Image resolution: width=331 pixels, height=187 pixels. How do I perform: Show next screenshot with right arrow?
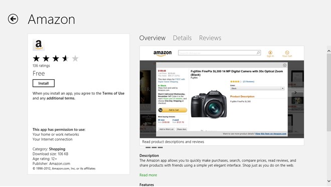point(295,92)
